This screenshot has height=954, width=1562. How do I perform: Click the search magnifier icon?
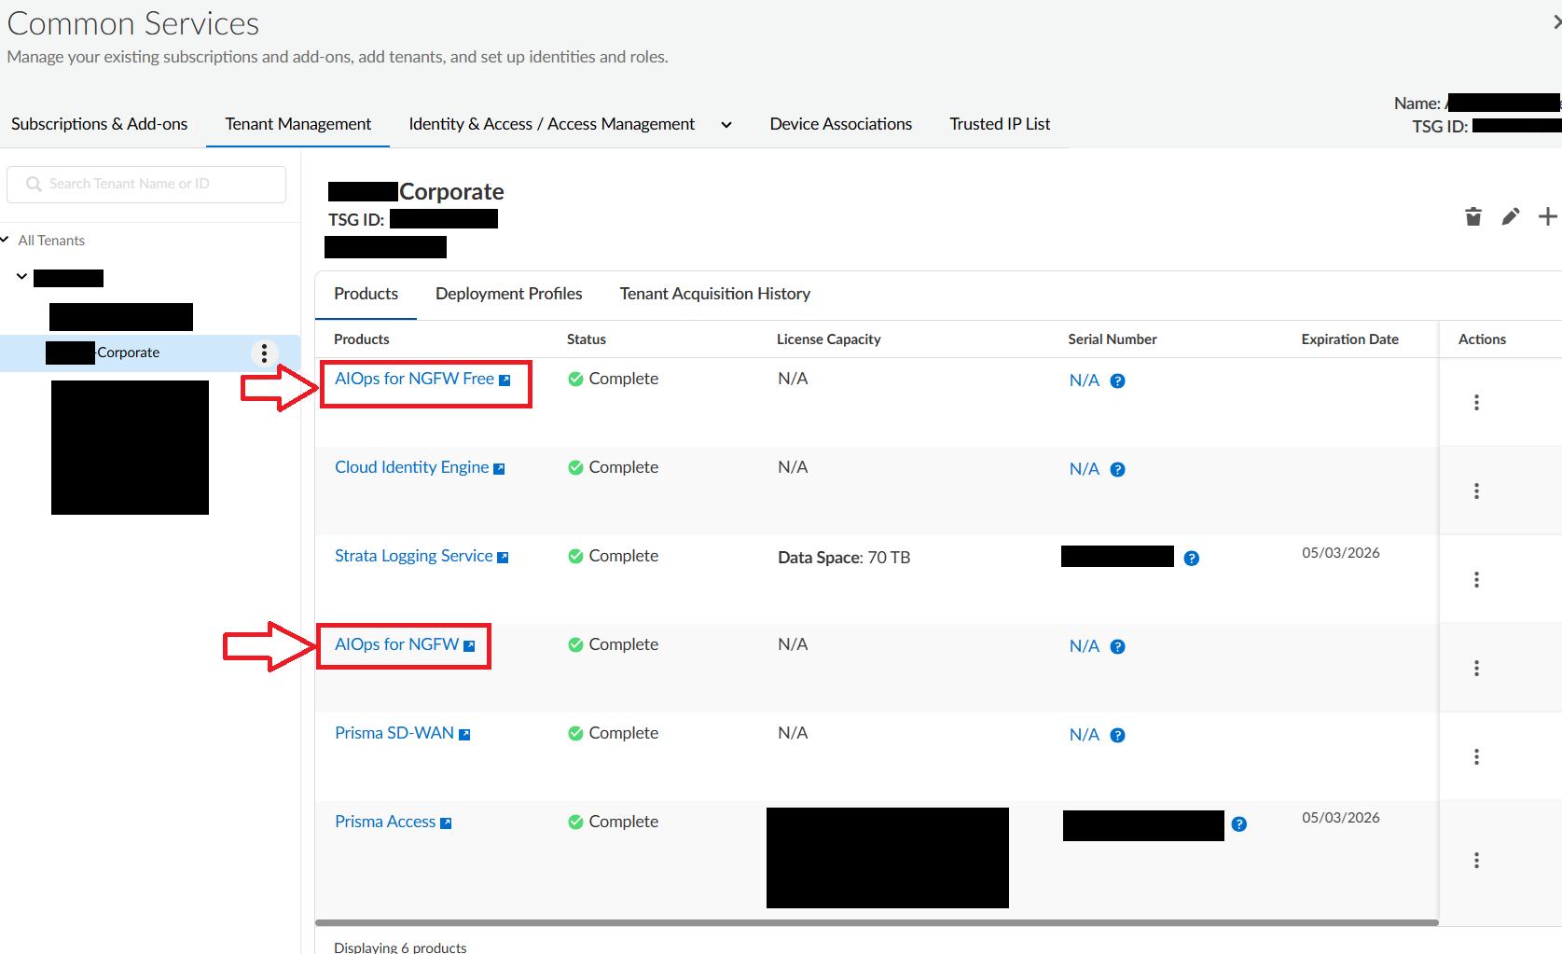[x=34, y=184]
